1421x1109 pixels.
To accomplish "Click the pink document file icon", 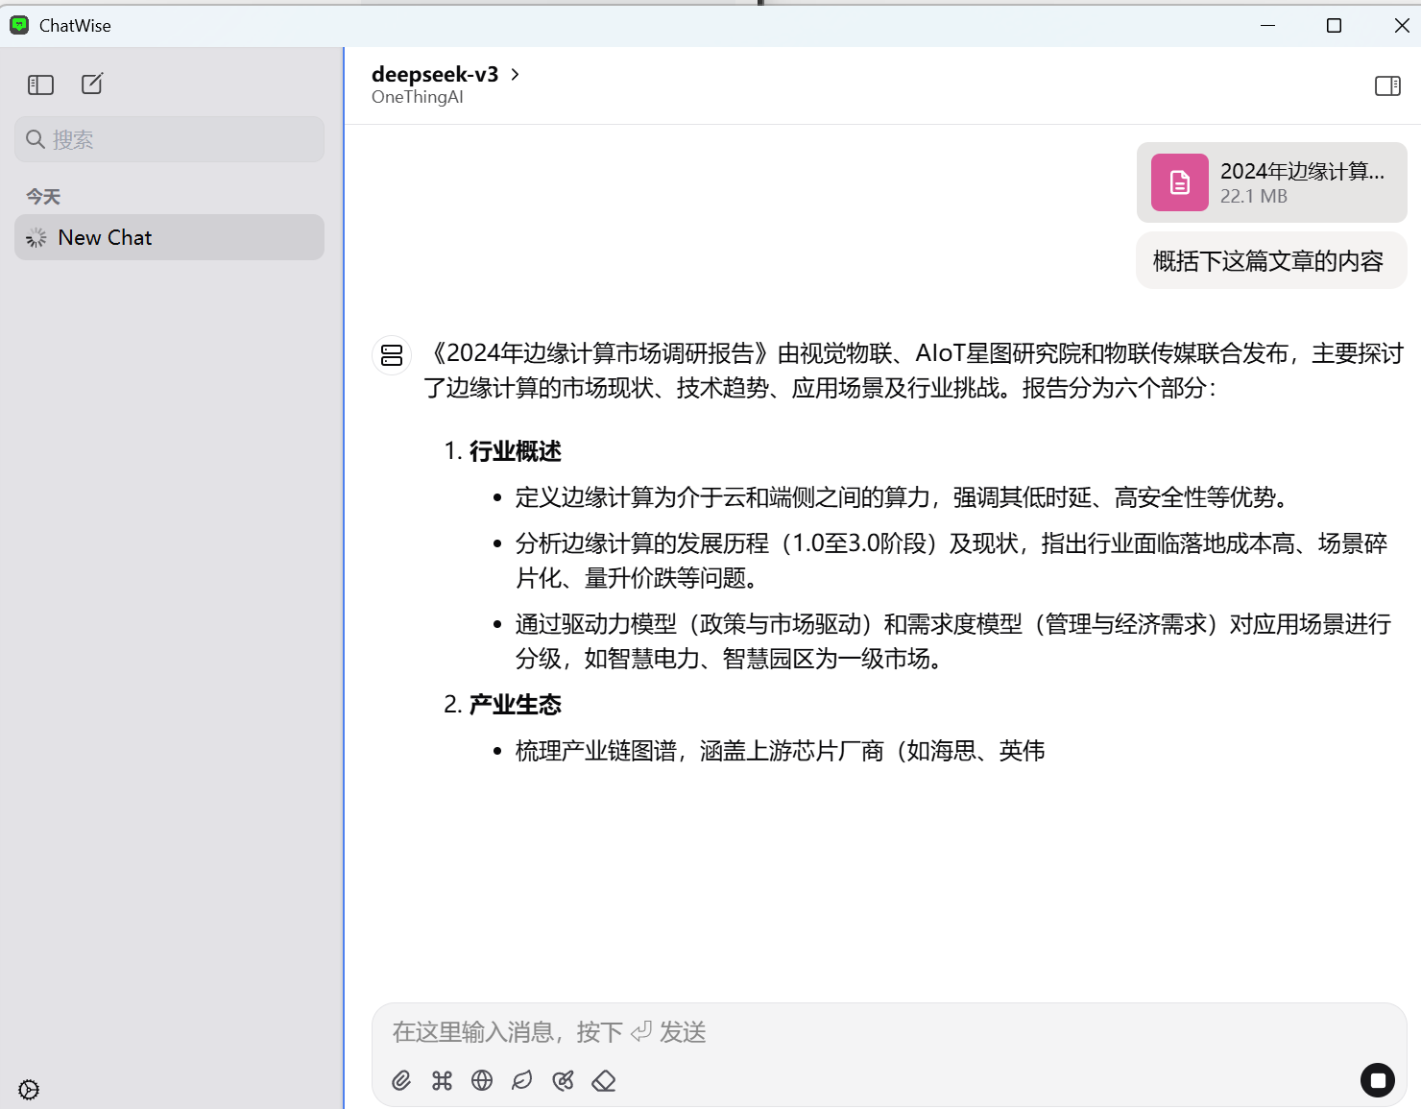I will pyautogui.click(x=1180, y=182).
